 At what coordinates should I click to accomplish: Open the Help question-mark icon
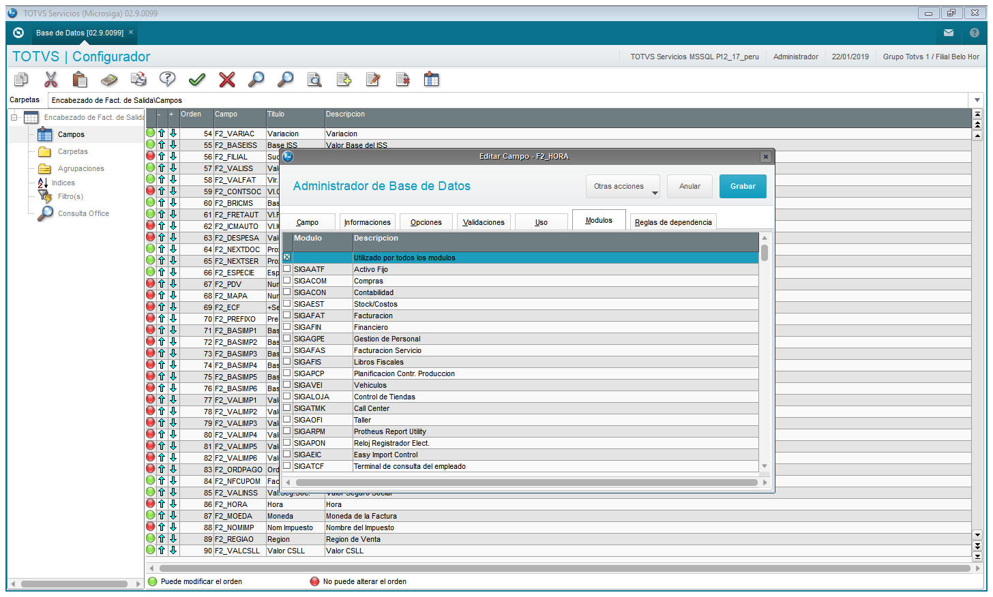[168, 80]
